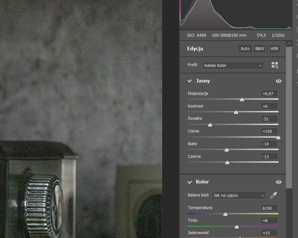Toggle visibility of the Kolor panel
The height and width of the screenshot is (238, 298).
click(x=279, y=182)
